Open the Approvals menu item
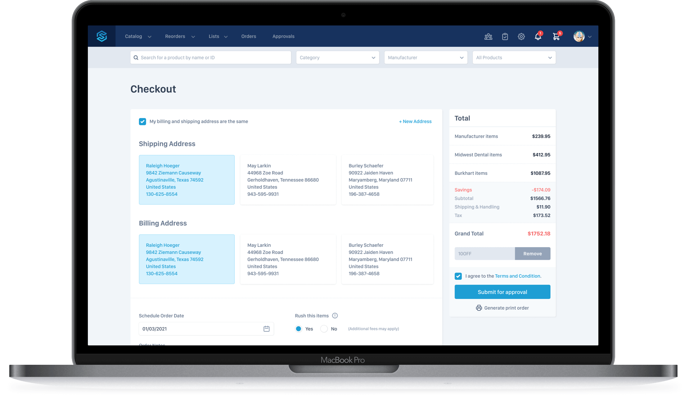This screenshot has height=398, width=689. pyautogui.click(x=283, y=36)
